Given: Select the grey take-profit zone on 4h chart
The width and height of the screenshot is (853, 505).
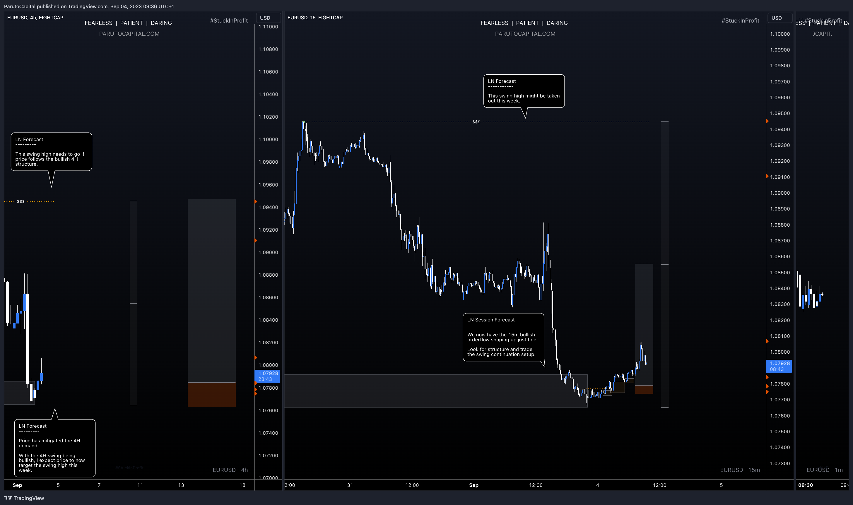Looking at the screenshot, I should click(212, 291).
